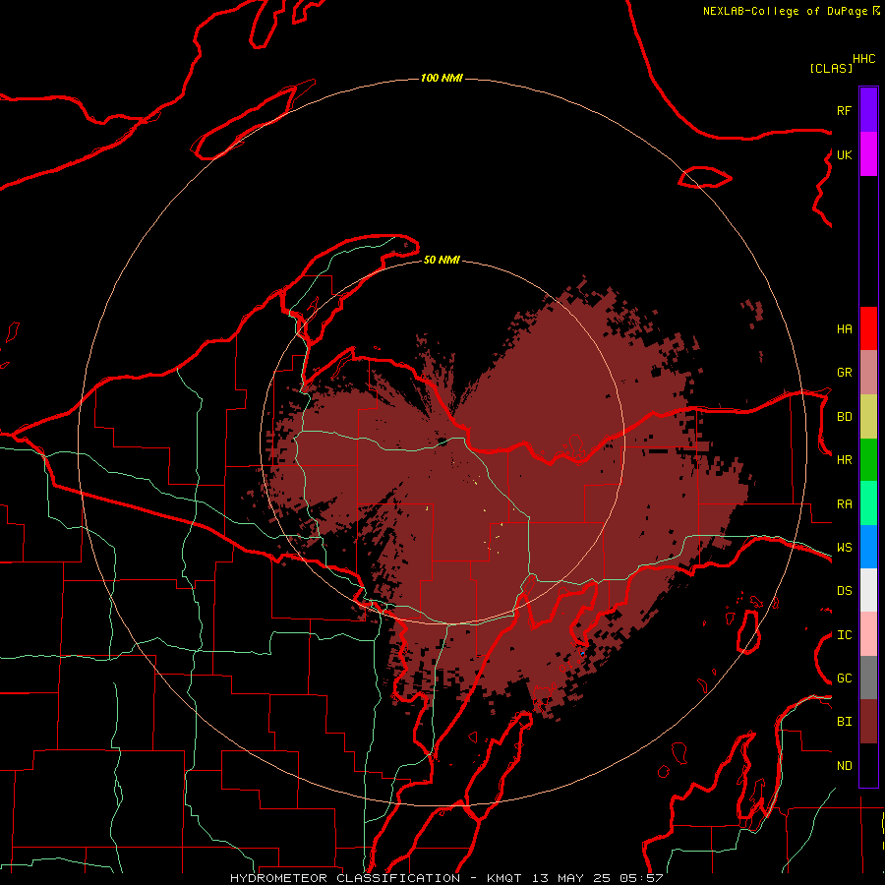Click the HR legend label
Image resolution: width=885 pixels, height=885 pixels.
tap(844, 459)
